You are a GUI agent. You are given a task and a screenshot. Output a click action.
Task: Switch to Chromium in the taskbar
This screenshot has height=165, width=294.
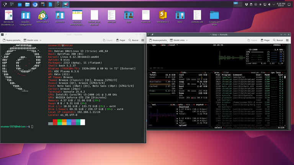click(x=35, y=5)
